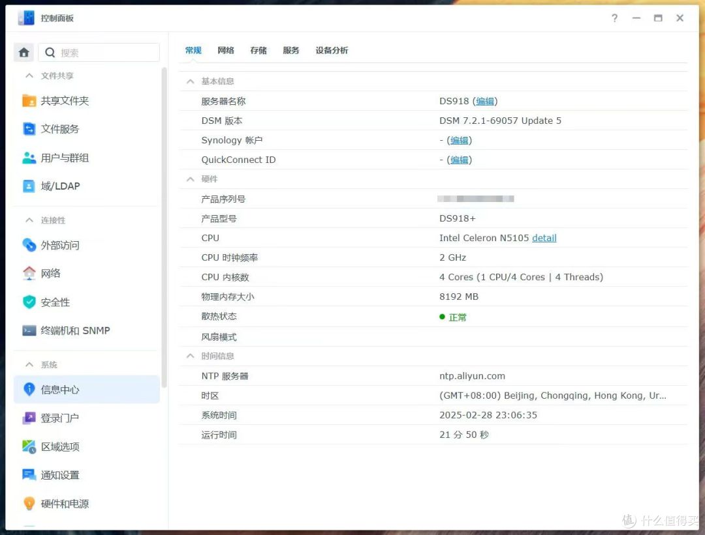Image resolution: width=705 pixels, height=535 pixels.
Task: Click the Login Portal icon
Action: point(29,418)
